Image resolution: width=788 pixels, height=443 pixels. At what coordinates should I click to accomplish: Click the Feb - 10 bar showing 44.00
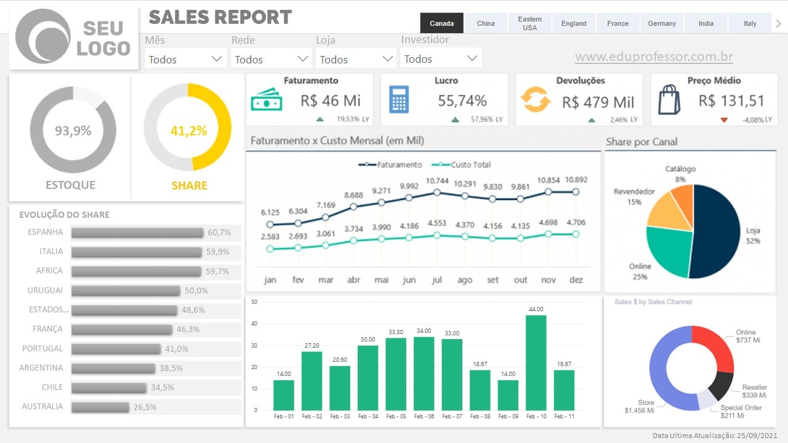(536, 363)
